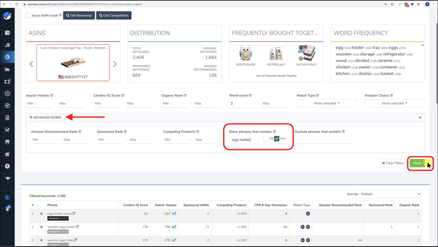The width and height of the screenshot is (438, 247).
Task: Uncheck the Any phrases checkbox
Action: click(x=276, y=139)
